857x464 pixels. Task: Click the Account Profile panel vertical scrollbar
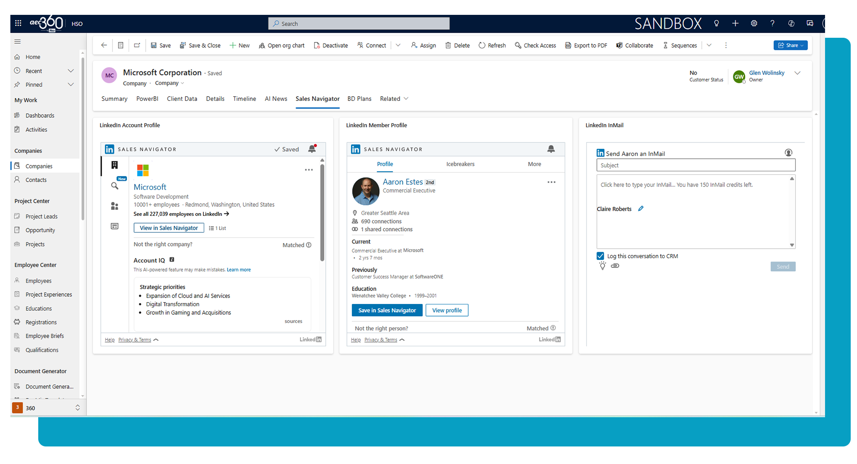(x=322, y=212)
